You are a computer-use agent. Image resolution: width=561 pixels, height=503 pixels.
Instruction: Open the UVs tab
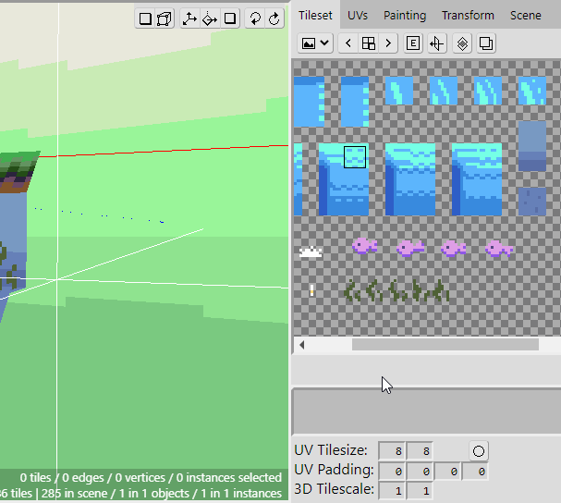click(358, 16)
